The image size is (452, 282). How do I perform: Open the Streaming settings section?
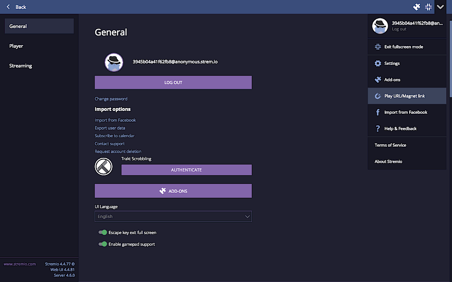39,66
